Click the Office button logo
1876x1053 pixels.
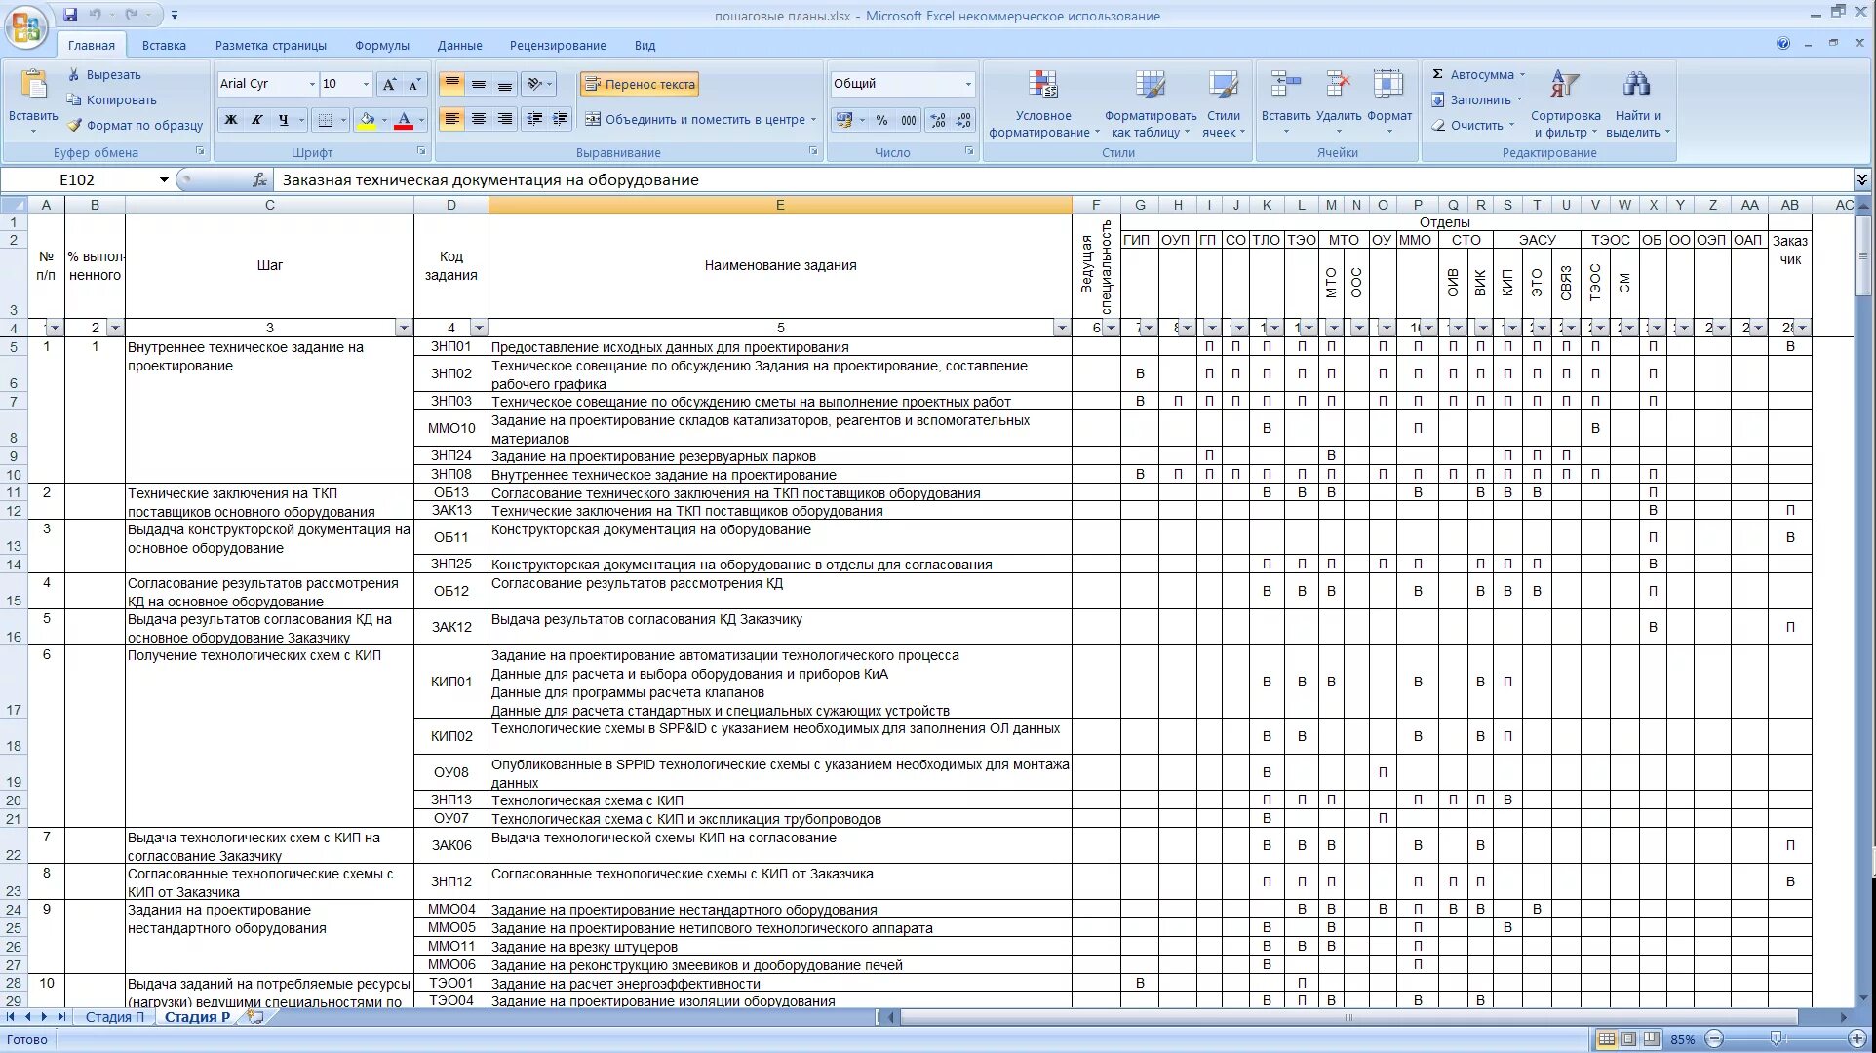pyautogui.click(x=26, y=26)
